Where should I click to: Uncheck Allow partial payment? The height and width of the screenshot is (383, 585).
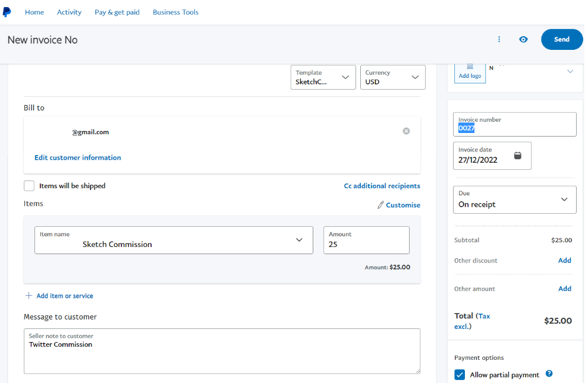click(x=460, y=375)
